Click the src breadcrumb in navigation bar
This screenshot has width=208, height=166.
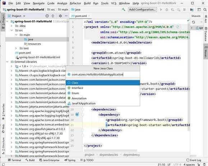pyautogui.click(x=51, y=10)
